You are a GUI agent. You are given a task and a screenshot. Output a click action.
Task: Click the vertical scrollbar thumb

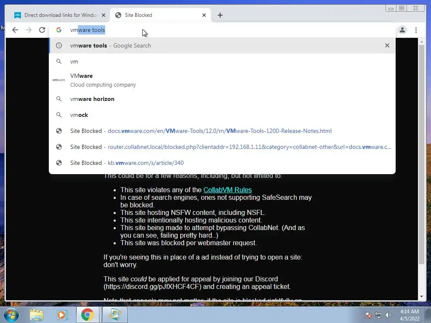point(421,155)
